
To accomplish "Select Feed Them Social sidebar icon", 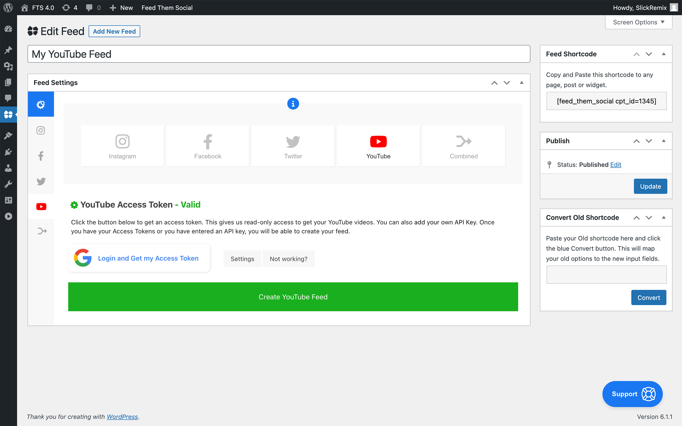I will [8, 115].
